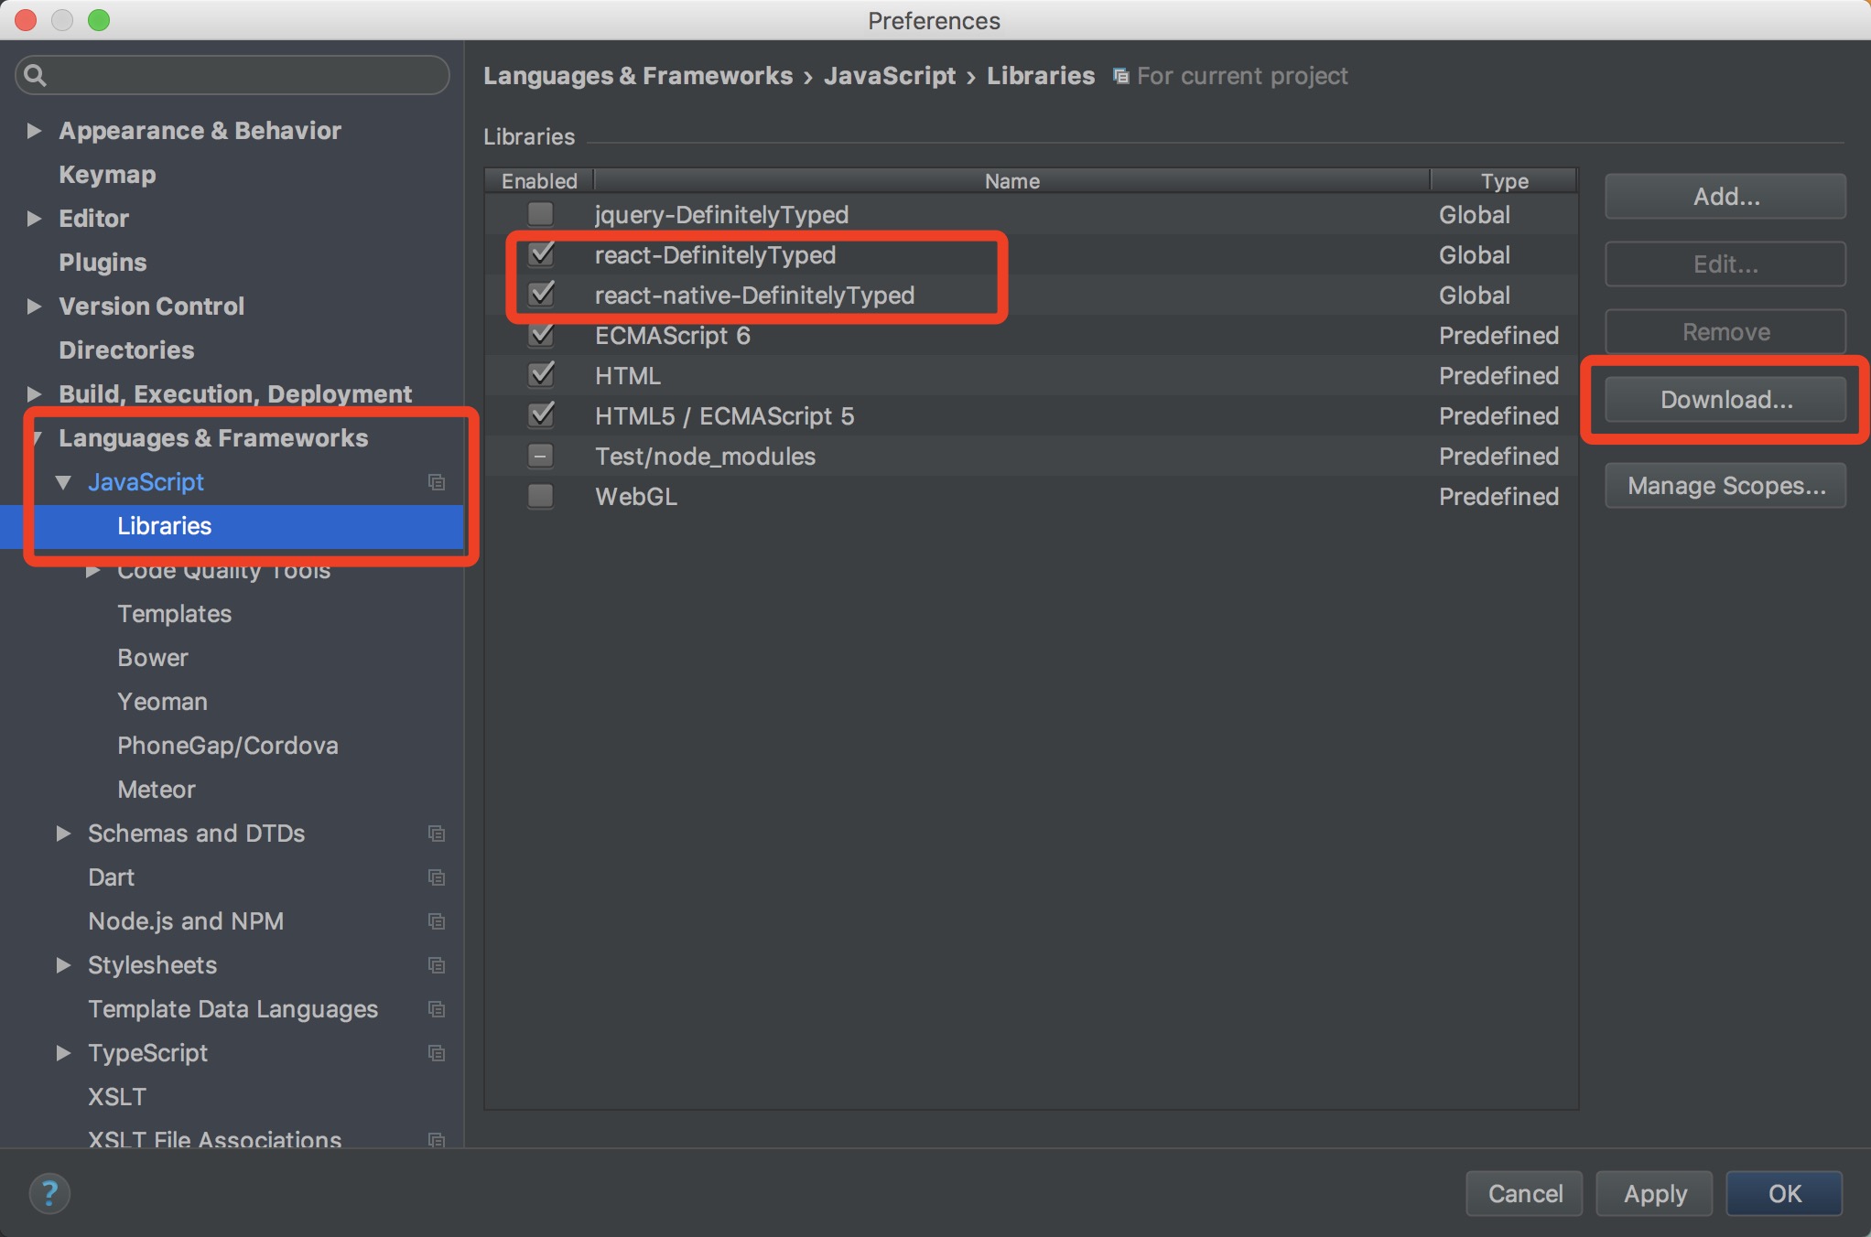Expand the Stylesheets node

point(63,965)
